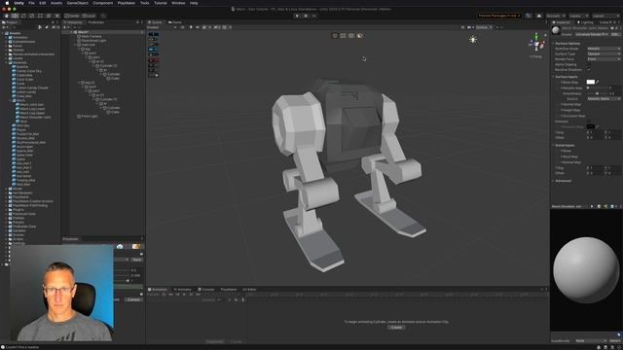Open the Cloud services icon
The image size is (623, 350).
(x=538, y=16)
